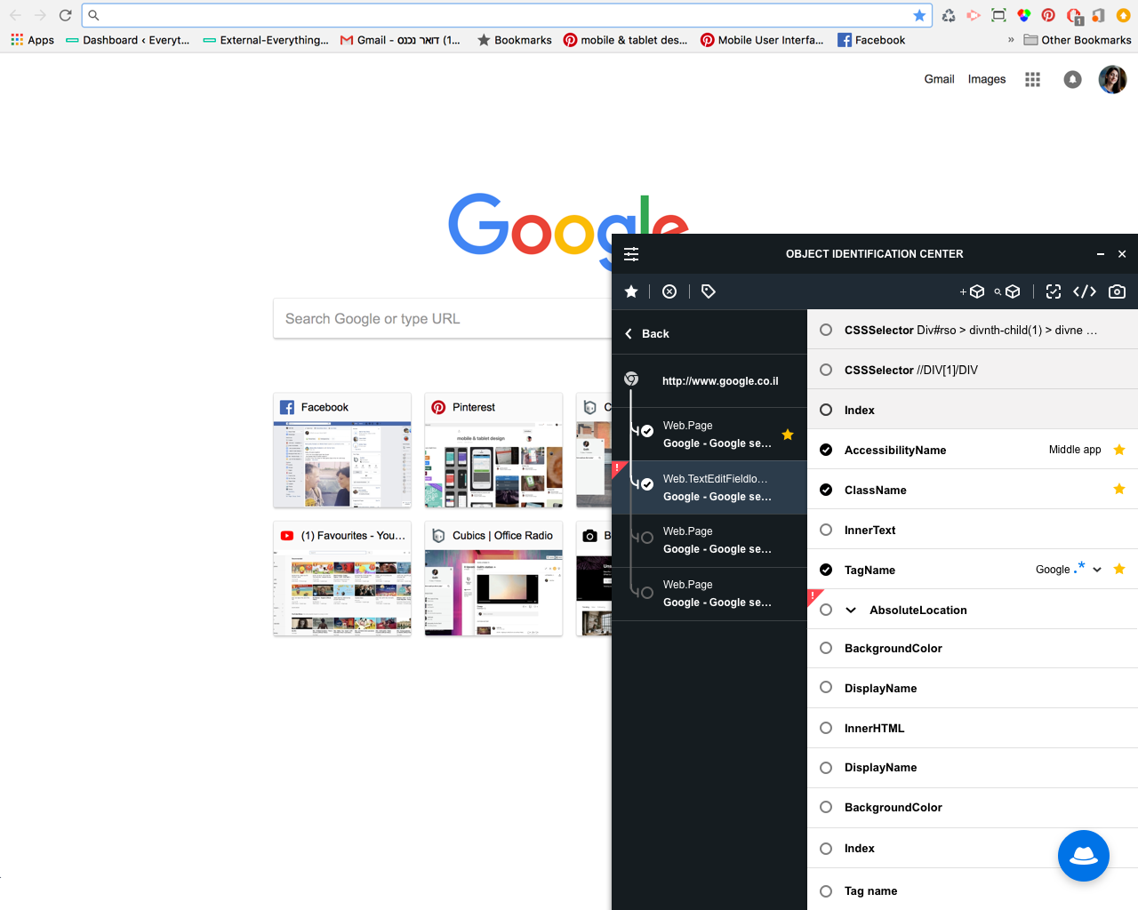The height and width of the screenshot is (910, 1138).
Task: Click the validate selection frame icon
Action: point(1054,291)
